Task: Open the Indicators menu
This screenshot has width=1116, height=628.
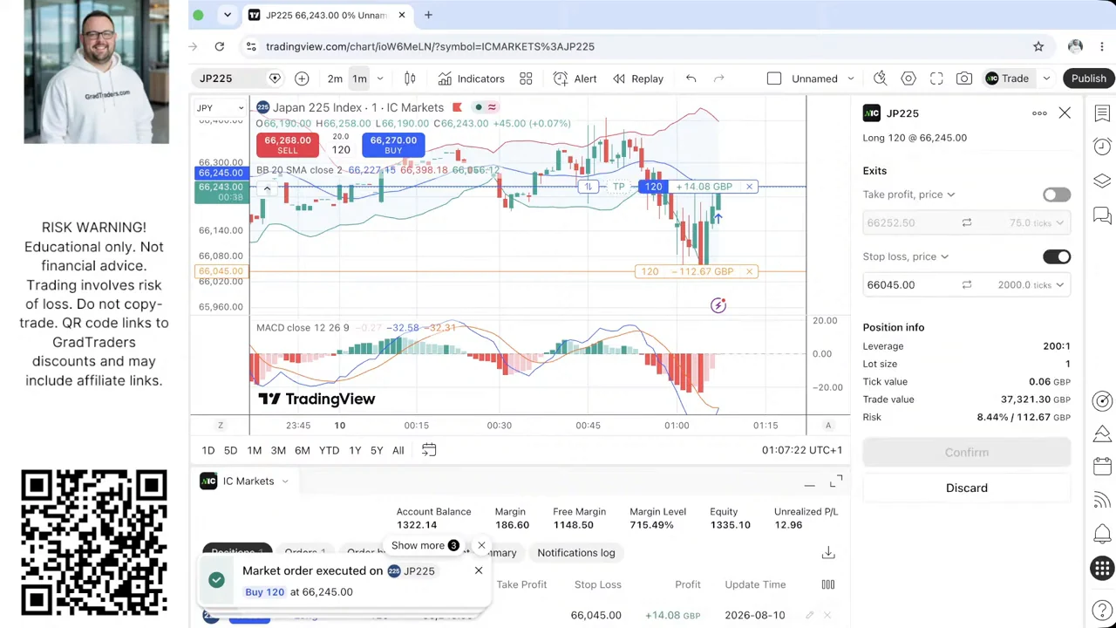Action: pos(471,78)
